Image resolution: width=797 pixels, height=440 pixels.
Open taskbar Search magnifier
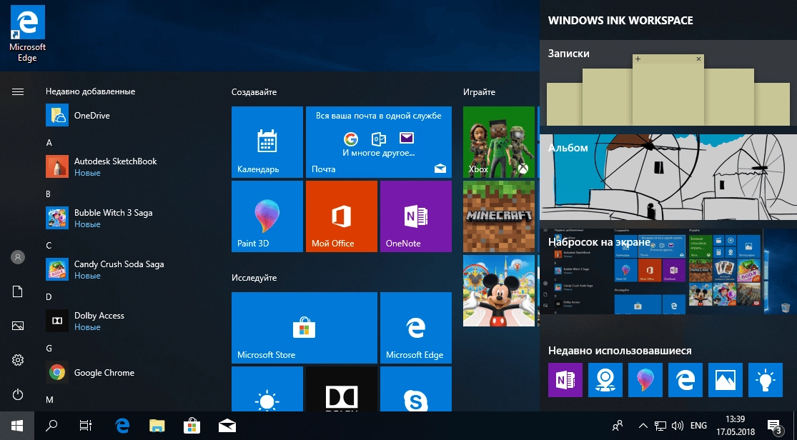(51, 426)
